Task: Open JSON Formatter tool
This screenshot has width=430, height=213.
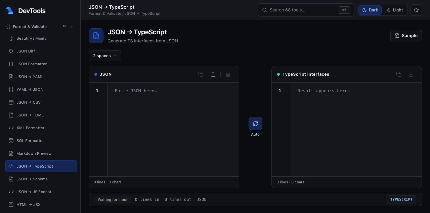Action: [41, 64]
